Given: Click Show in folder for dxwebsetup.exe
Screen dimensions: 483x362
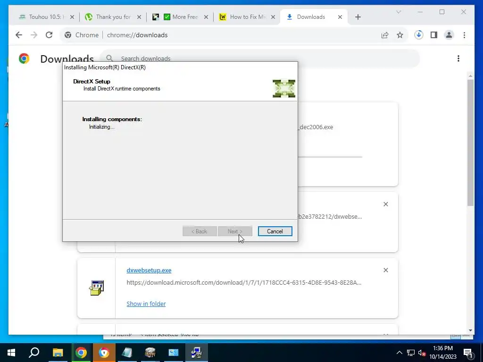Looking at the screenshot, I should click(146, 304).
